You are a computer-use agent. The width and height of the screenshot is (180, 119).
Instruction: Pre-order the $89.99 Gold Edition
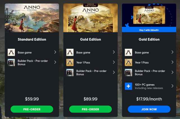coord(90,109)
